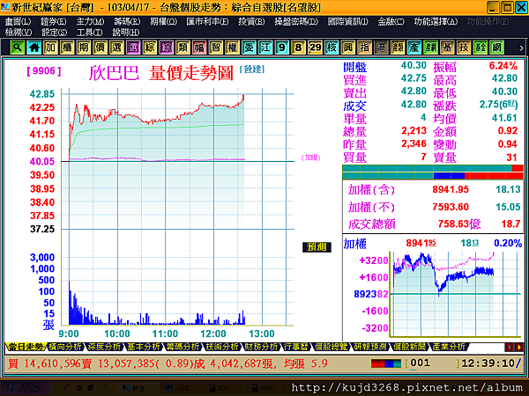Open the 國際資訊(I) menu

pyautogui.click(x=348, y=22)
